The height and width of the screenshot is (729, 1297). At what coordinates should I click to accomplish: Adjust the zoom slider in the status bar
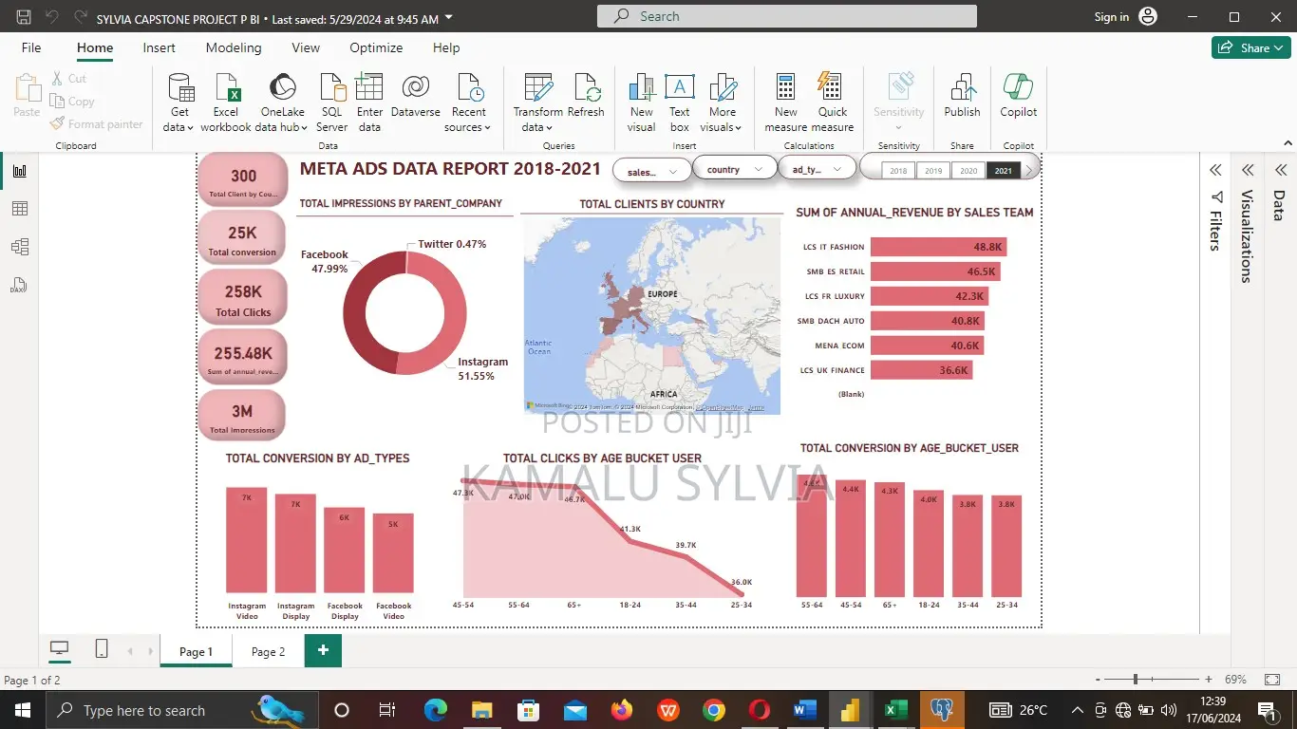click(1137, 680)
